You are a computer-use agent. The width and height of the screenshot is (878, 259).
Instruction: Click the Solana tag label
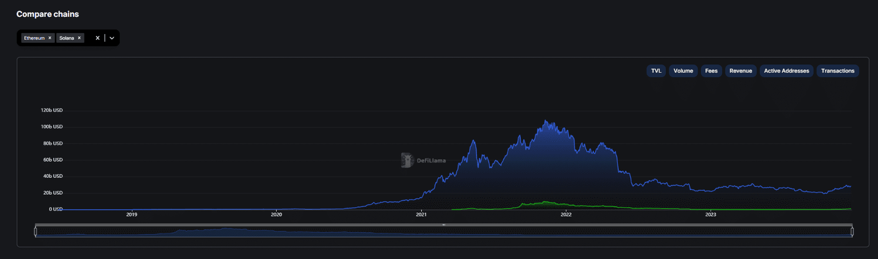point(66,38)
